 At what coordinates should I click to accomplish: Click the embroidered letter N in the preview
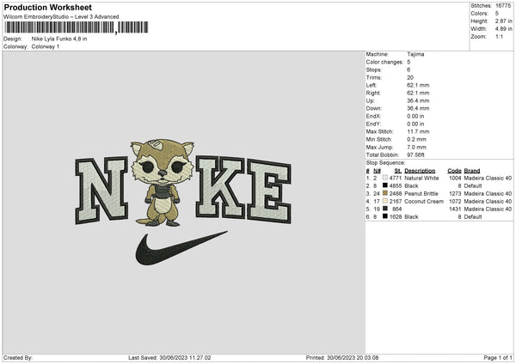101,191
